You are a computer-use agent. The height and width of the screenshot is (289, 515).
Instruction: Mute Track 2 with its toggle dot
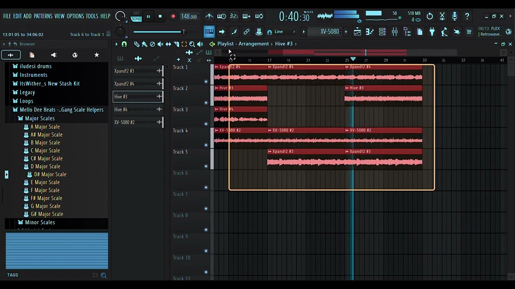pyautogui.click(x=206, y=103)
